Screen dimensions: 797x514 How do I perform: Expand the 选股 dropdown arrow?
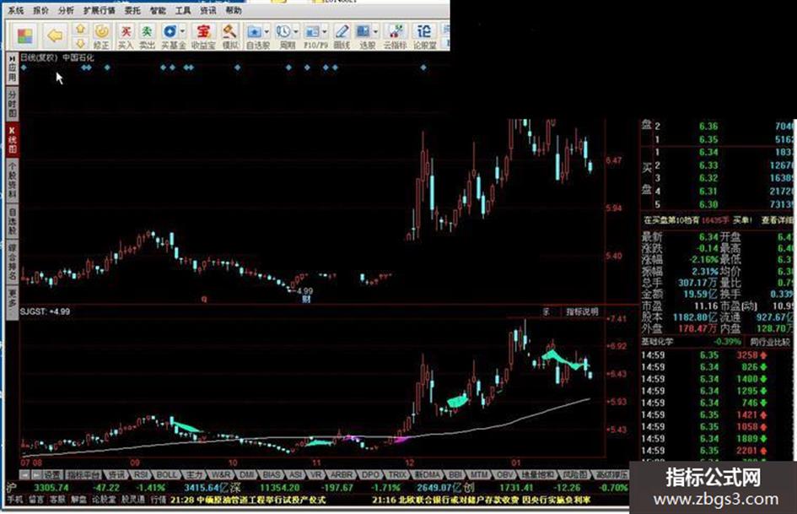pyautogui.click(x=375, y=31)
